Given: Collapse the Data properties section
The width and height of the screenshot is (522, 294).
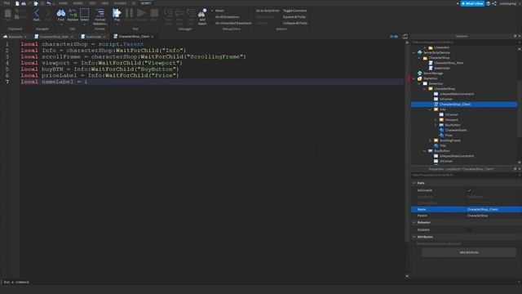Looking at the screenshot, I should 414,183.
